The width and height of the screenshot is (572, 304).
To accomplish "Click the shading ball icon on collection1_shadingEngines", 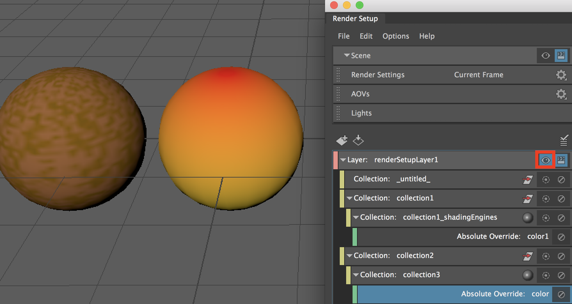I will [528, 217].
